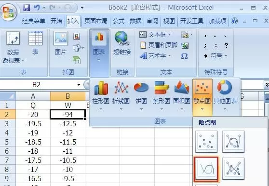Insert Clip Art from illustrations group
Screen dimensions: 269x186
(x=77, y=36)
